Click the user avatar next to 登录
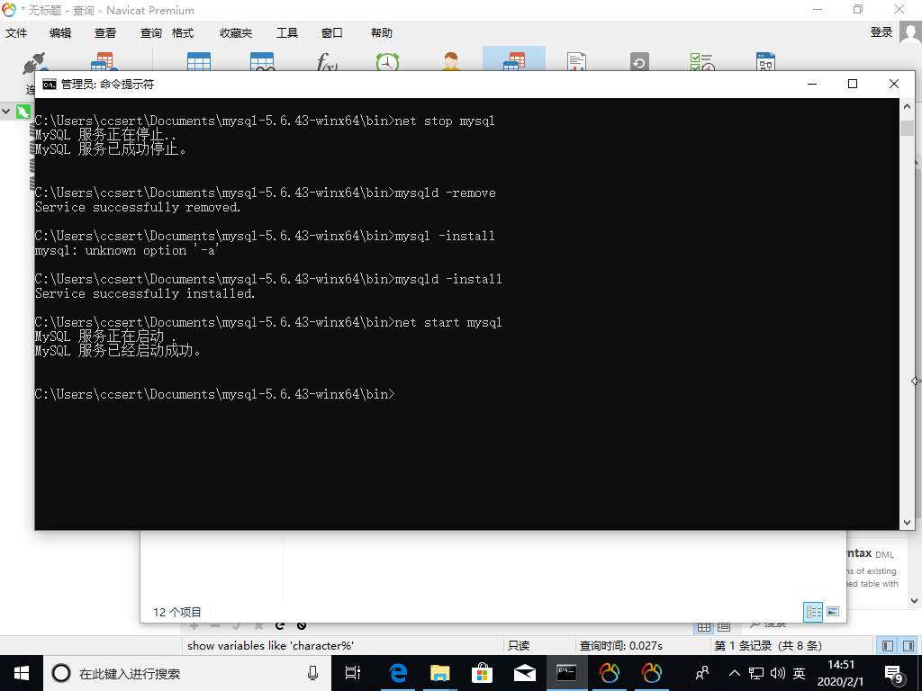922x691 pixels. point(910,32)
